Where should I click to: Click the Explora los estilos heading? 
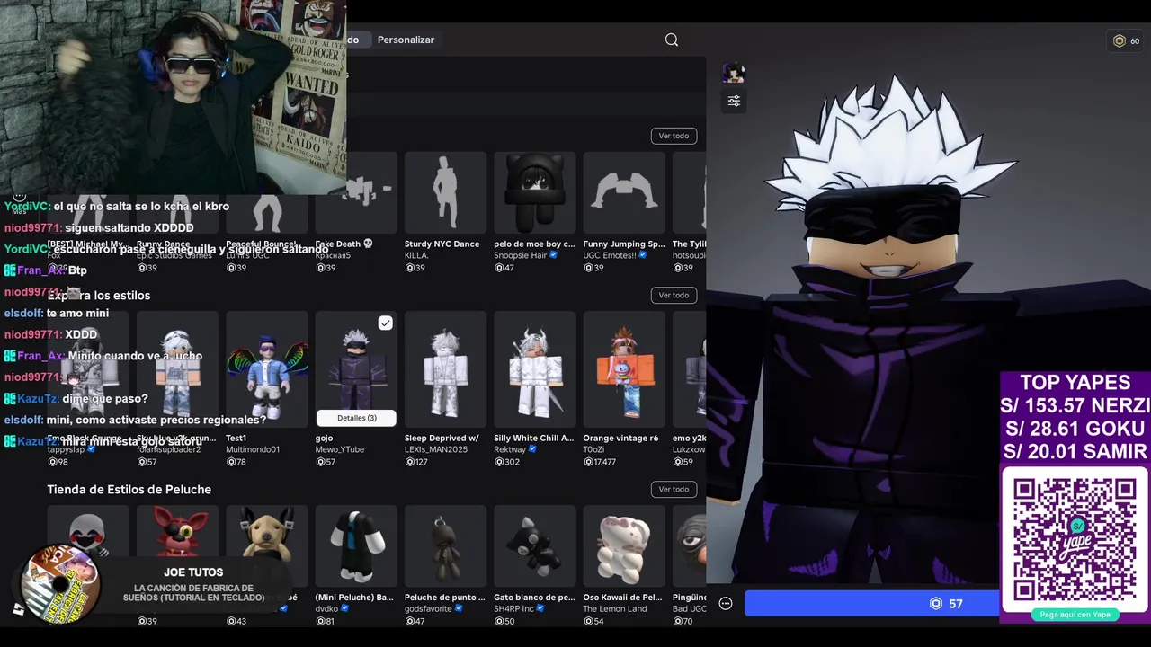coord(99,295)
